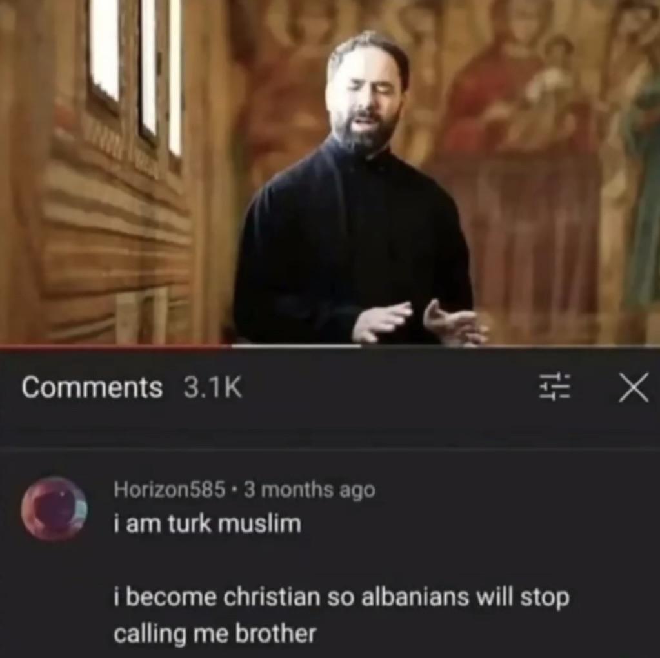
Task: Open the Horizon585 username link
Action: pyautogui.click(x=169, y=489)
